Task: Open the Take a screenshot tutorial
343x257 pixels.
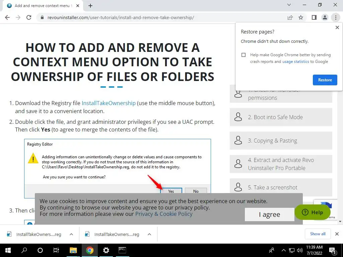Action: click(281, 187)
